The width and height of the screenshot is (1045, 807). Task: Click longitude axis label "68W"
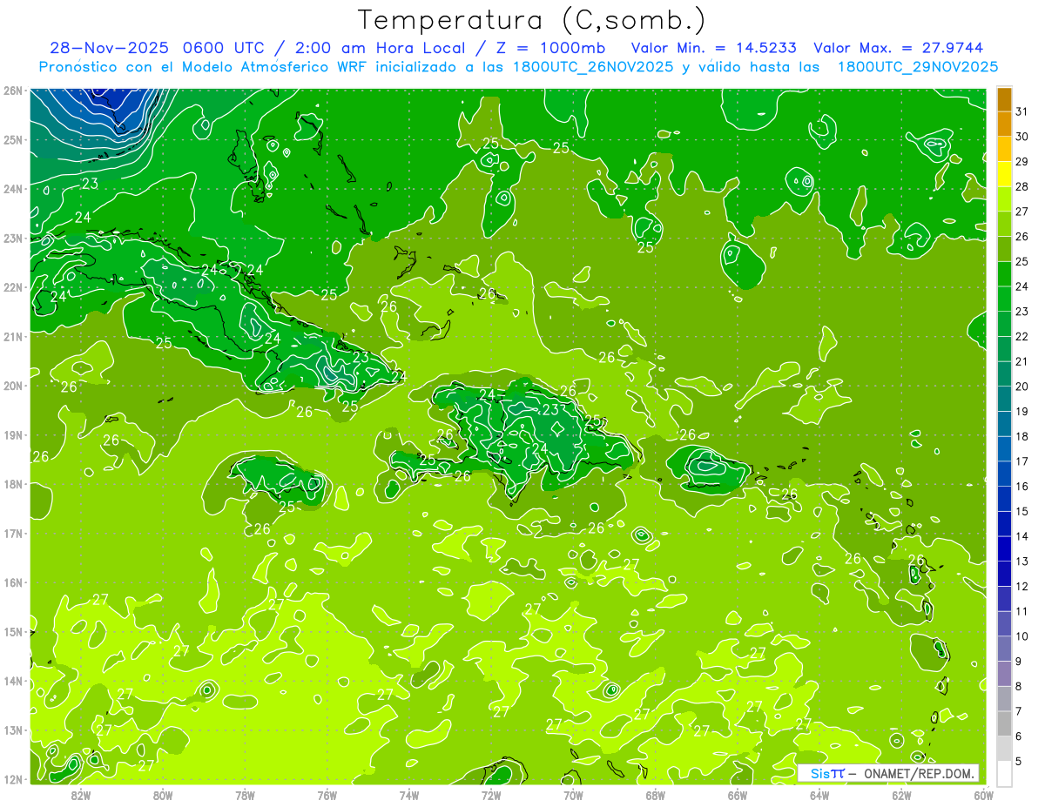click(656, 794)
